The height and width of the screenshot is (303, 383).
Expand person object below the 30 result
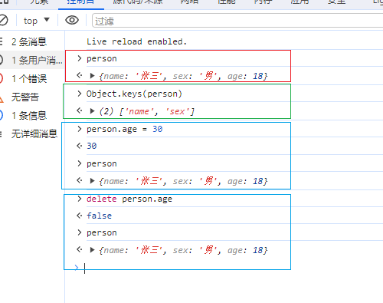[93, 181]
